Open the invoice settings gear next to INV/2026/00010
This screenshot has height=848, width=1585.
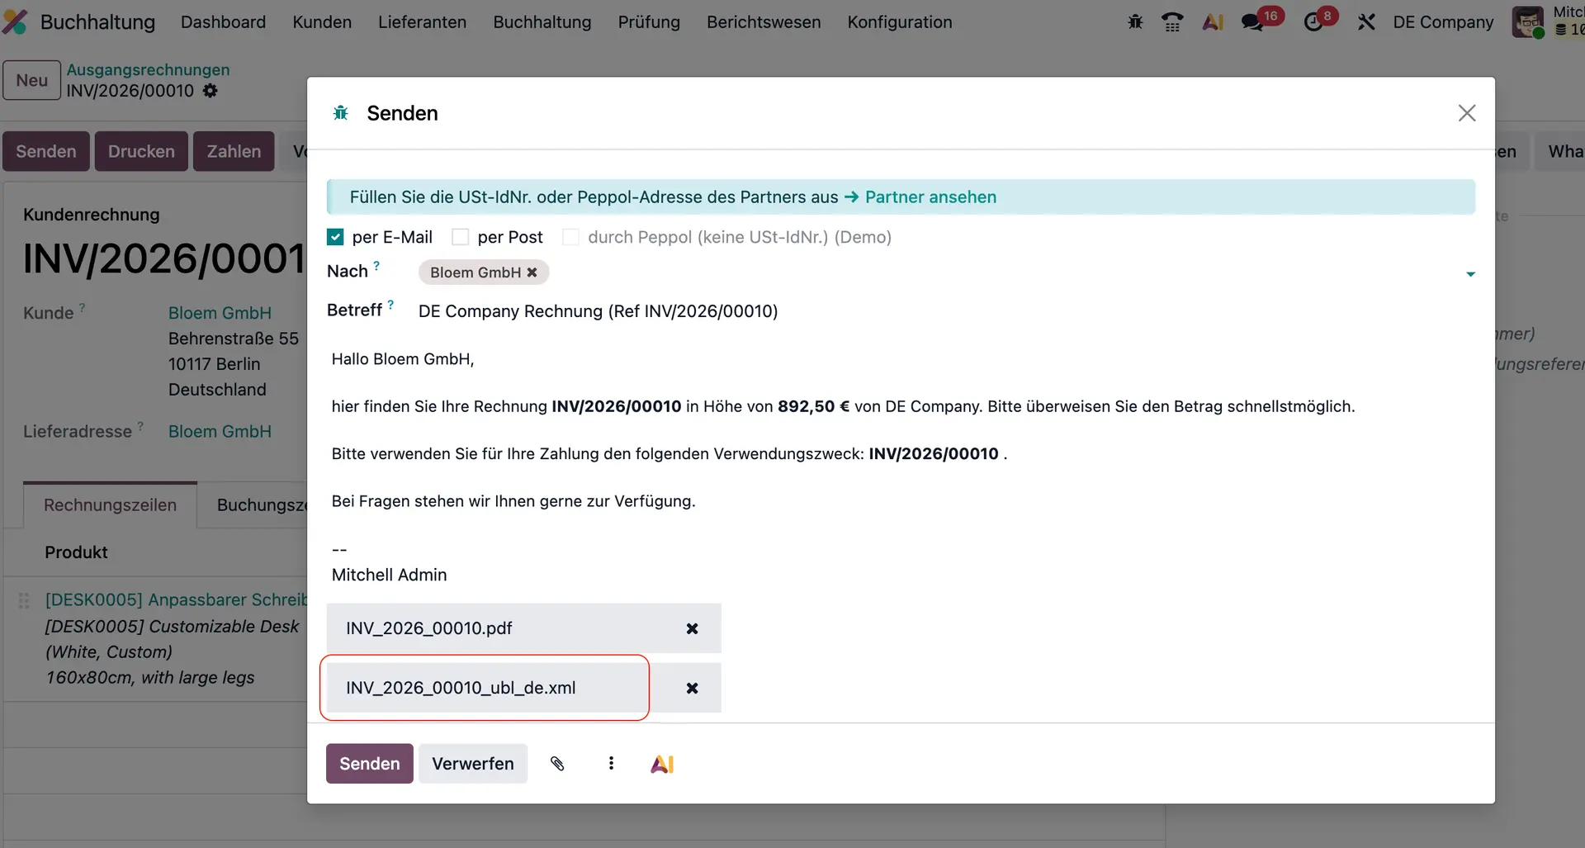point(211,91)
